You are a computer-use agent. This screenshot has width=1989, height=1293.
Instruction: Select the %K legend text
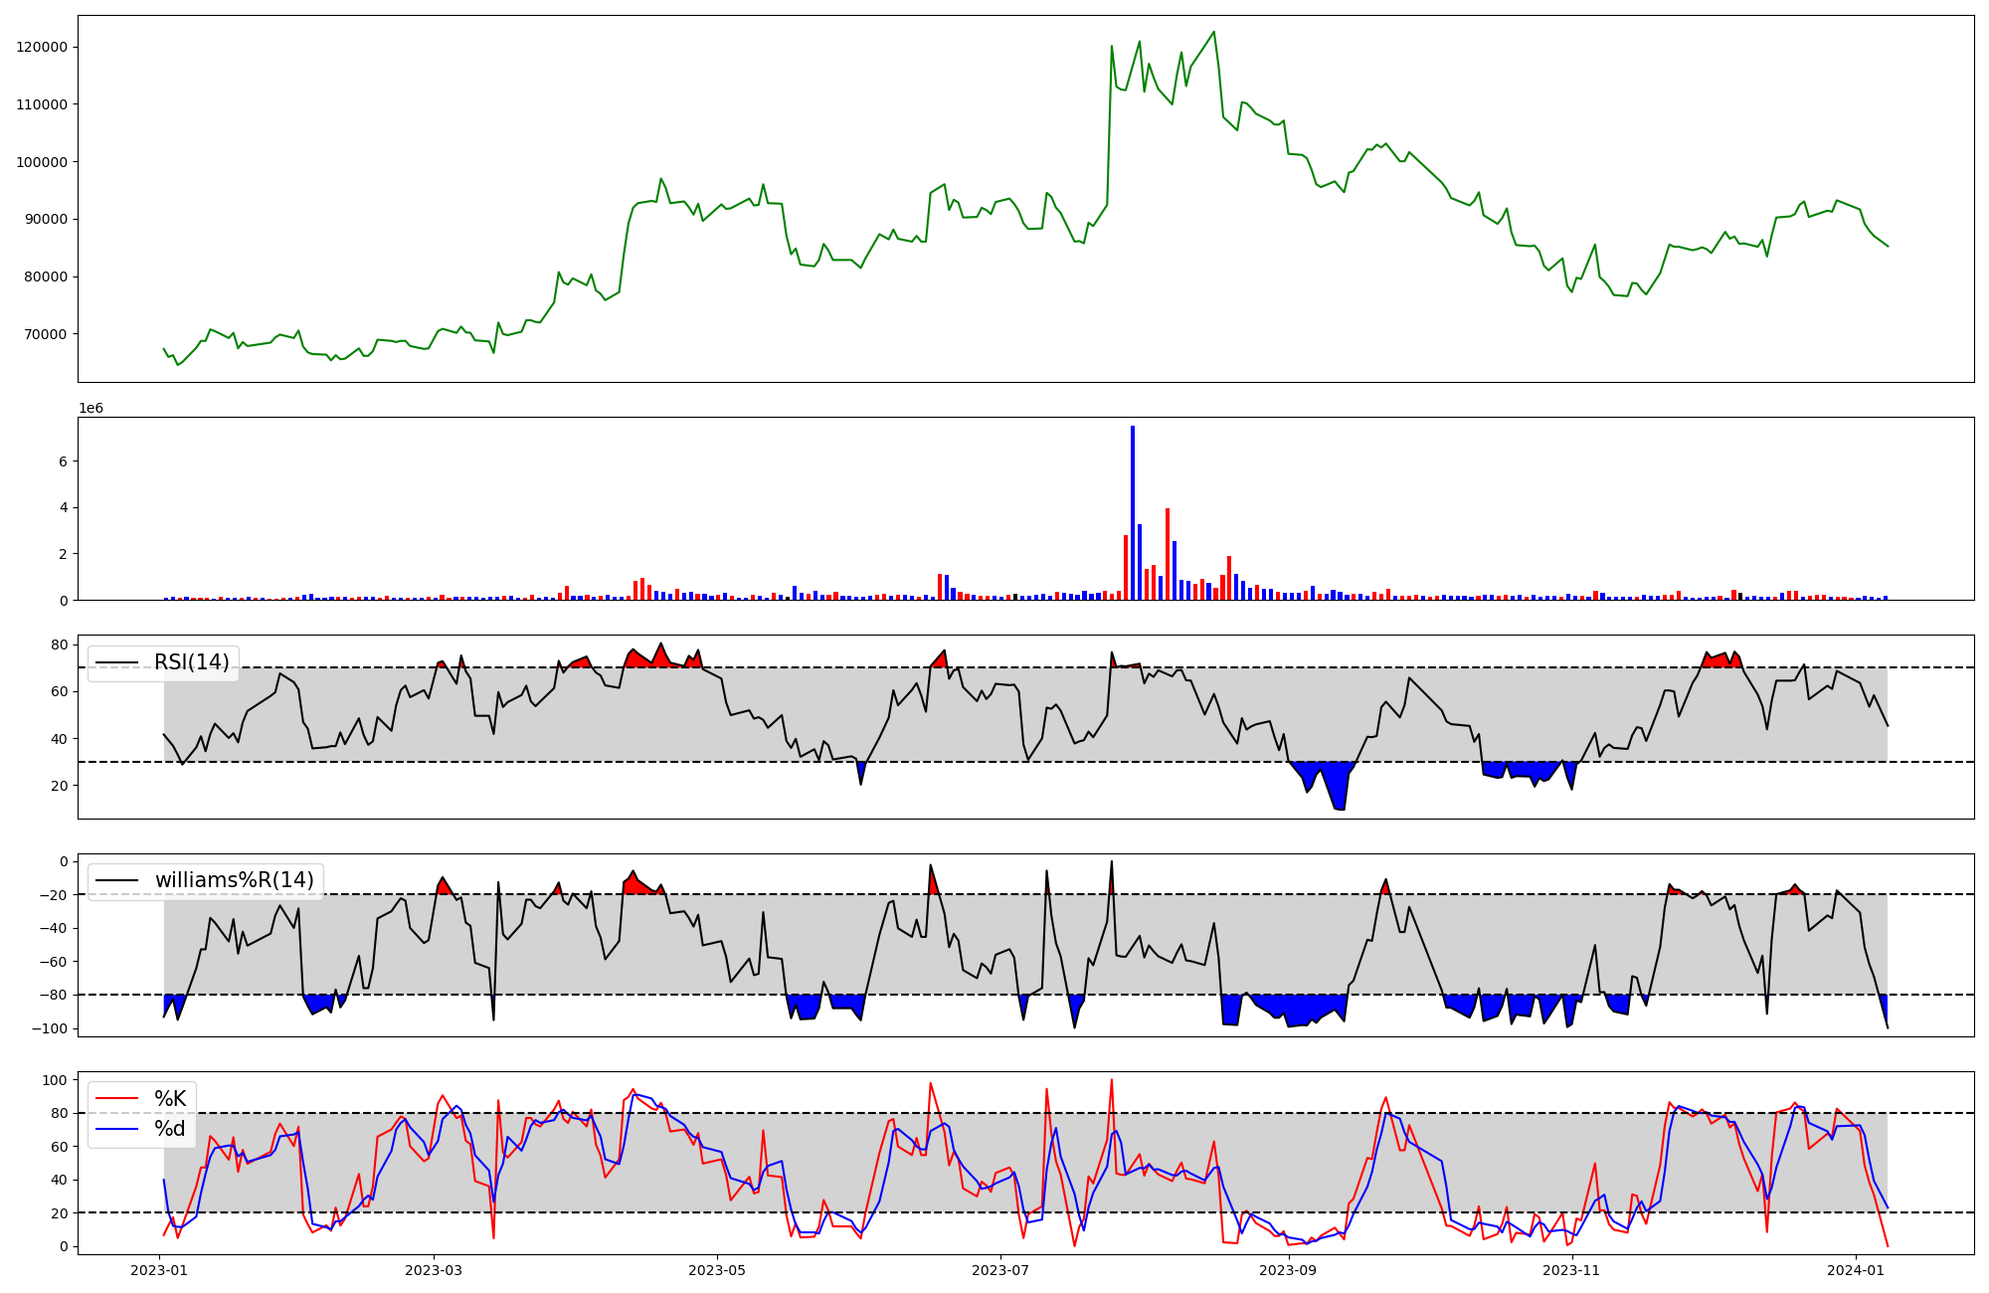coord(170,1099)
